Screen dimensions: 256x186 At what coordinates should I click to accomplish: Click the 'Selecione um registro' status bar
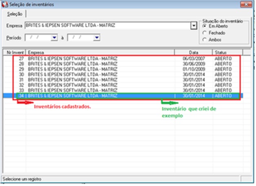coord(121,179)
